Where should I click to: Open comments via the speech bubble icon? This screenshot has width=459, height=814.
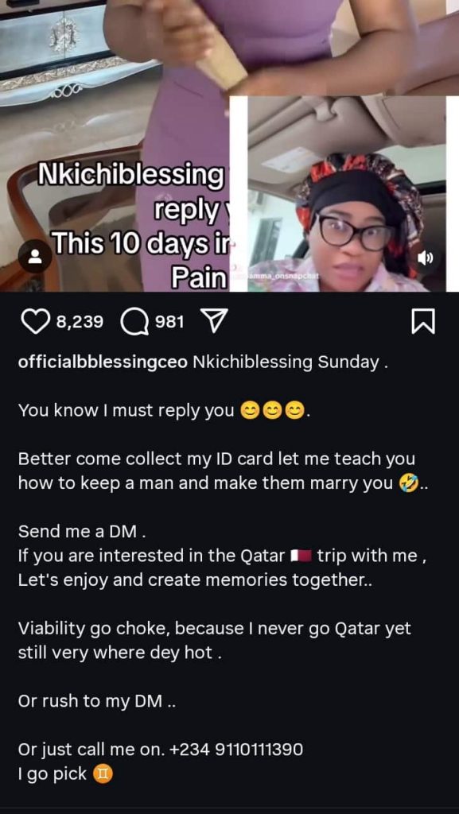coord(134,323)
